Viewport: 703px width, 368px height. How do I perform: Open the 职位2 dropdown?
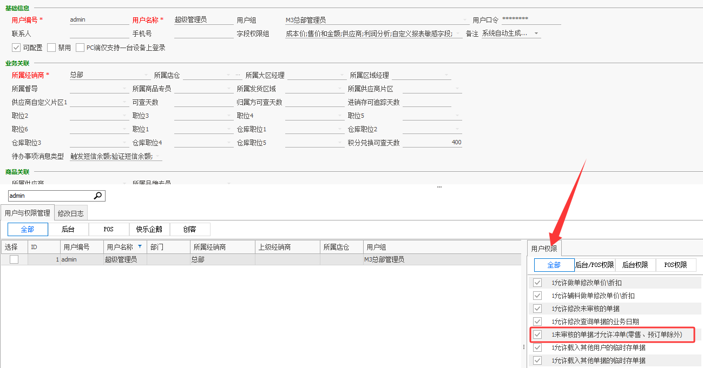pyautogui.click(x=124, y=116)
